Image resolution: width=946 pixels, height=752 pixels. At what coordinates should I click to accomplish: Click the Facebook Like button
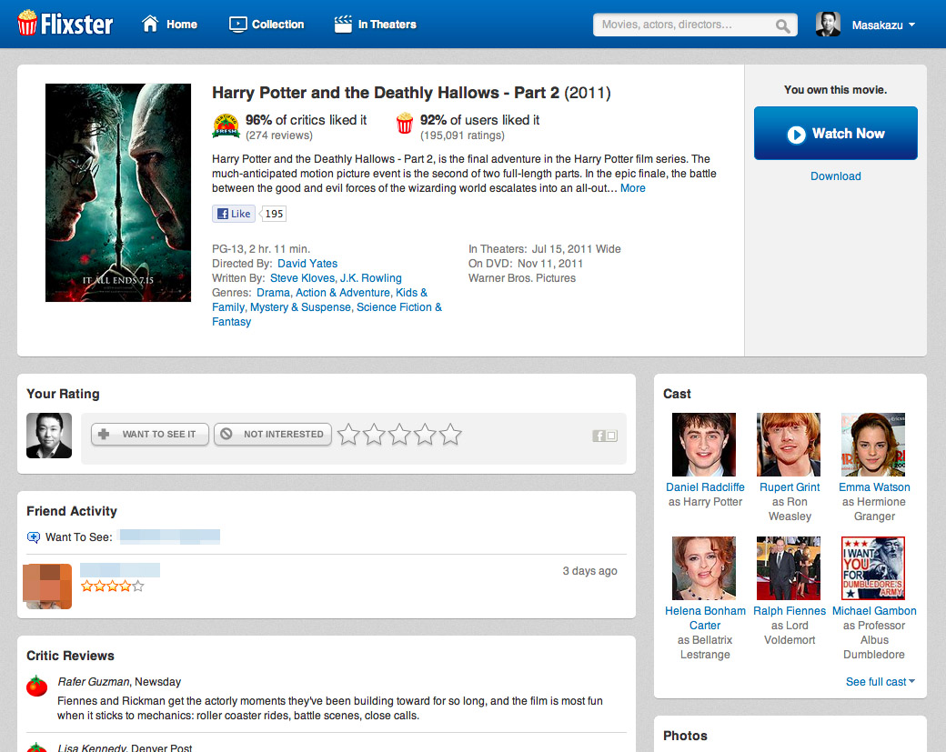(234, 214)
